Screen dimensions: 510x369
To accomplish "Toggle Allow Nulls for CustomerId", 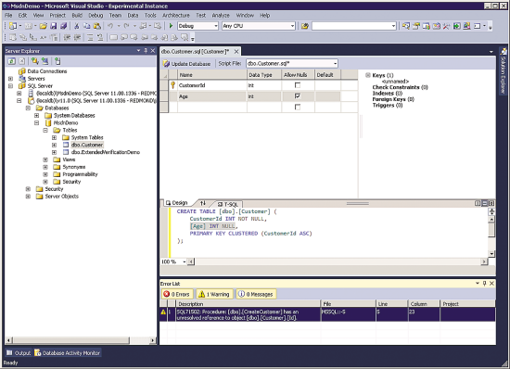I will [298, 85].
